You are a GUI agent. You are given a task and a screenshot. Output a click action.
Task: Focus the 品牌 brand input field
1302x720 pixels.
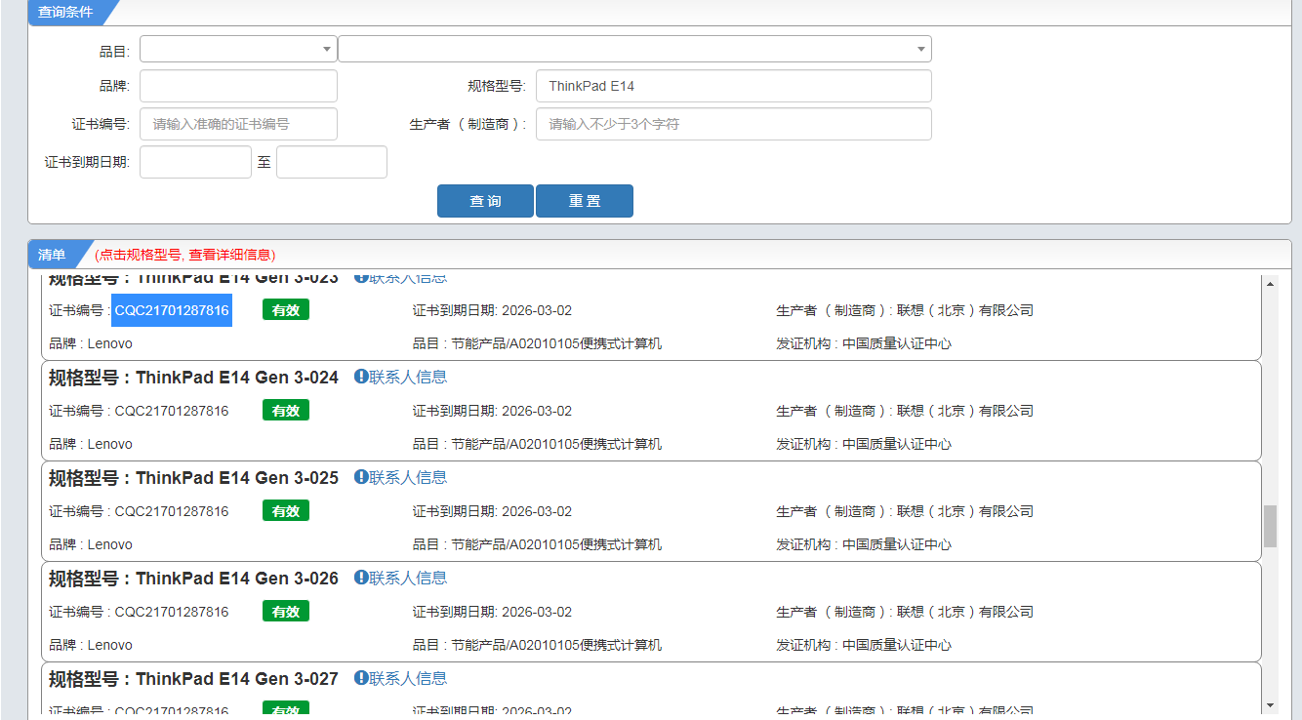pyautogui.click(x=238, y=86)
